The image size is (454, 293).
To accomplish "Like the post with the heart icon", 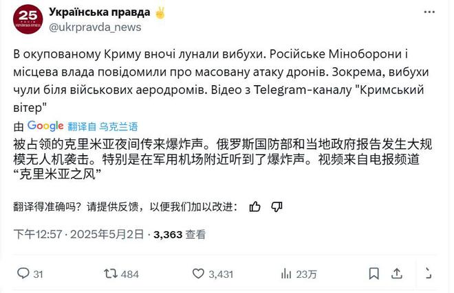I will pyautogui.click(x=198, y=273).
